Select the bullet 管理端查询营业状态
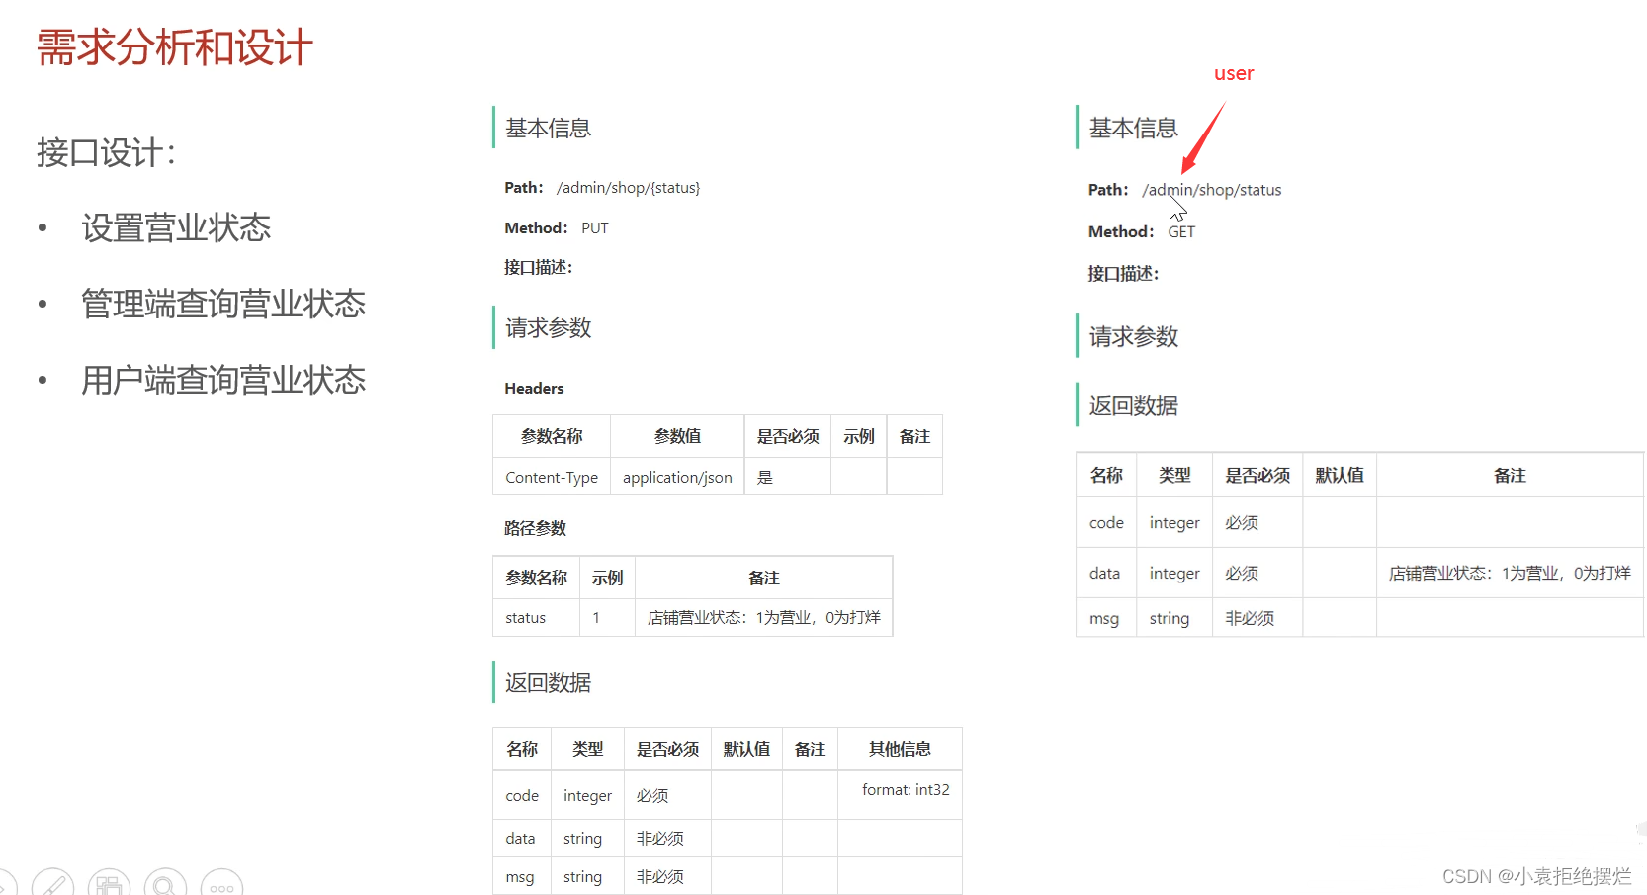 point(223,304)
